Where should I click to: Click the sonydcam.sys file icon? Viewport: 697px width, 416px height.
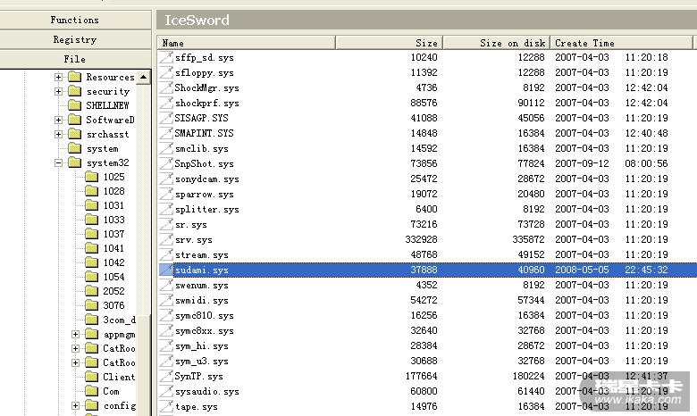point(166,179)
